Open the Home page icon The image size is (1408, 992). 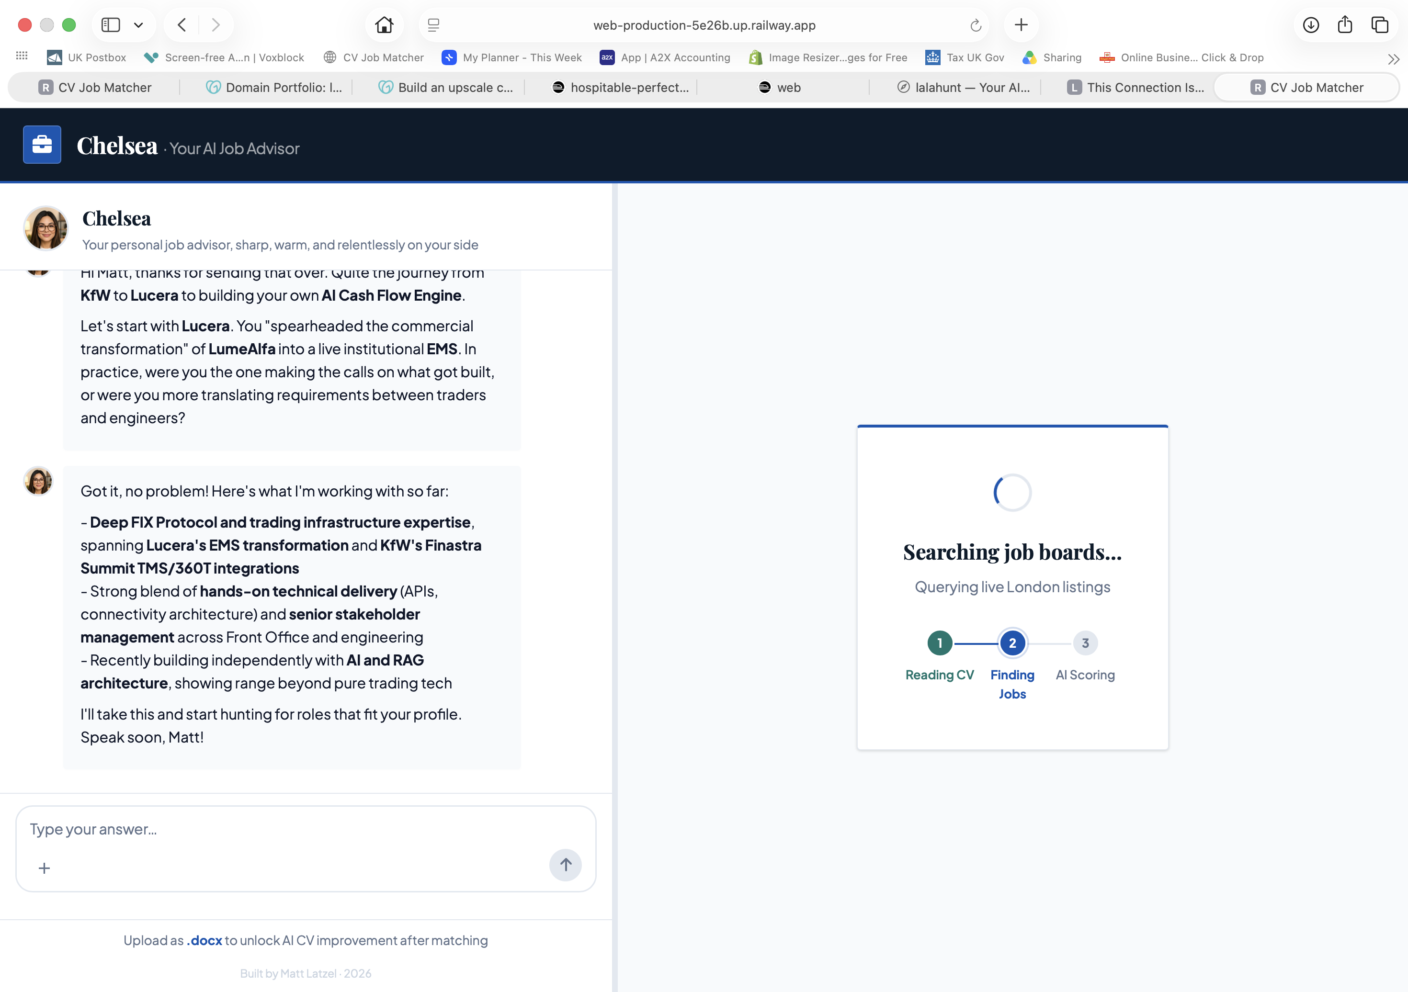(385, 25)
